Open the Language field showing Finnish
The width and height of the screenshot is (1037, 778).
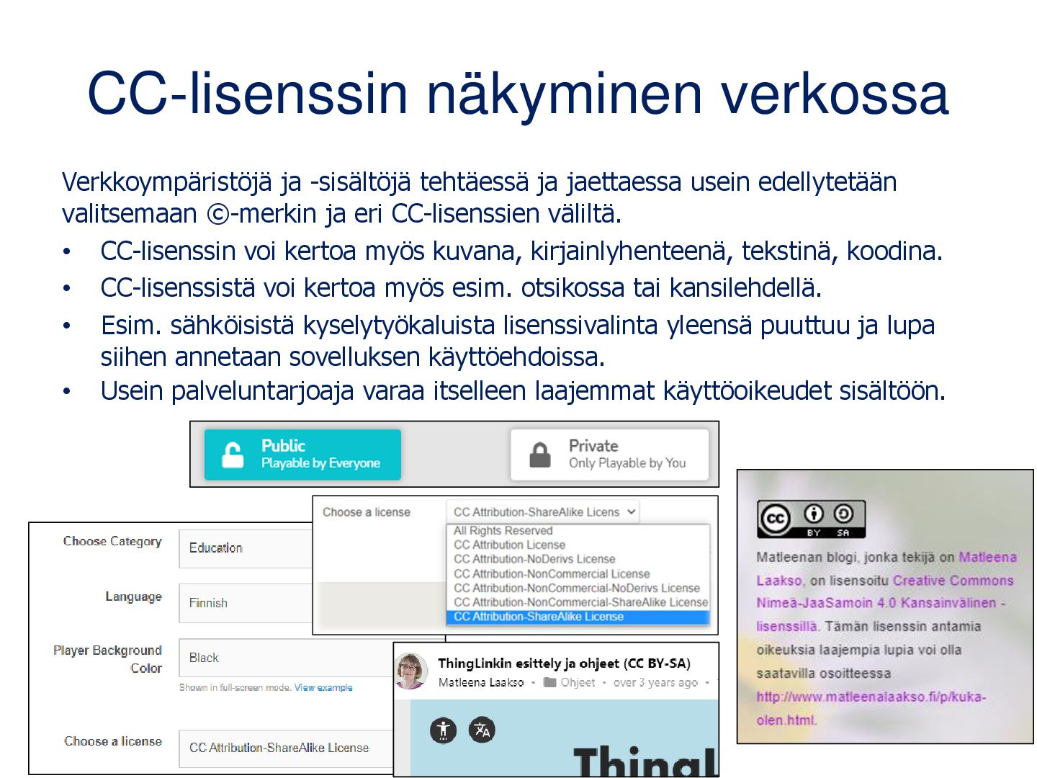(246, 603)
